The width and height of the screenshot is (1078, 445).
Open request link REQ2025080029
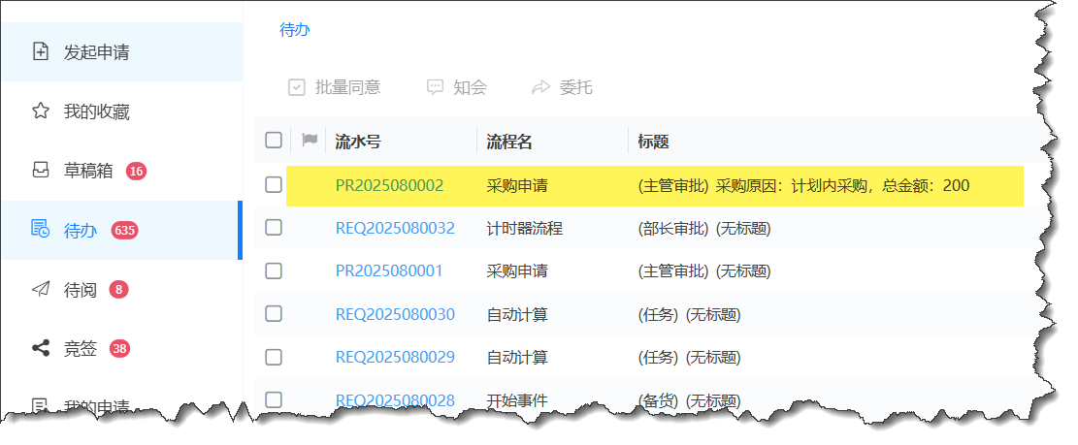tap(395, 357)
